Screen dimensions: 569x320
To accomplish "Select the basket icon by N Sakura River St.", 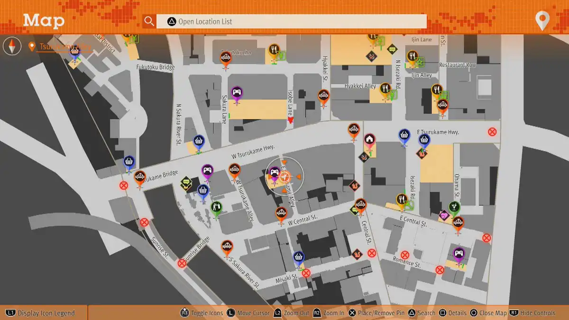I will pos(199,141).
